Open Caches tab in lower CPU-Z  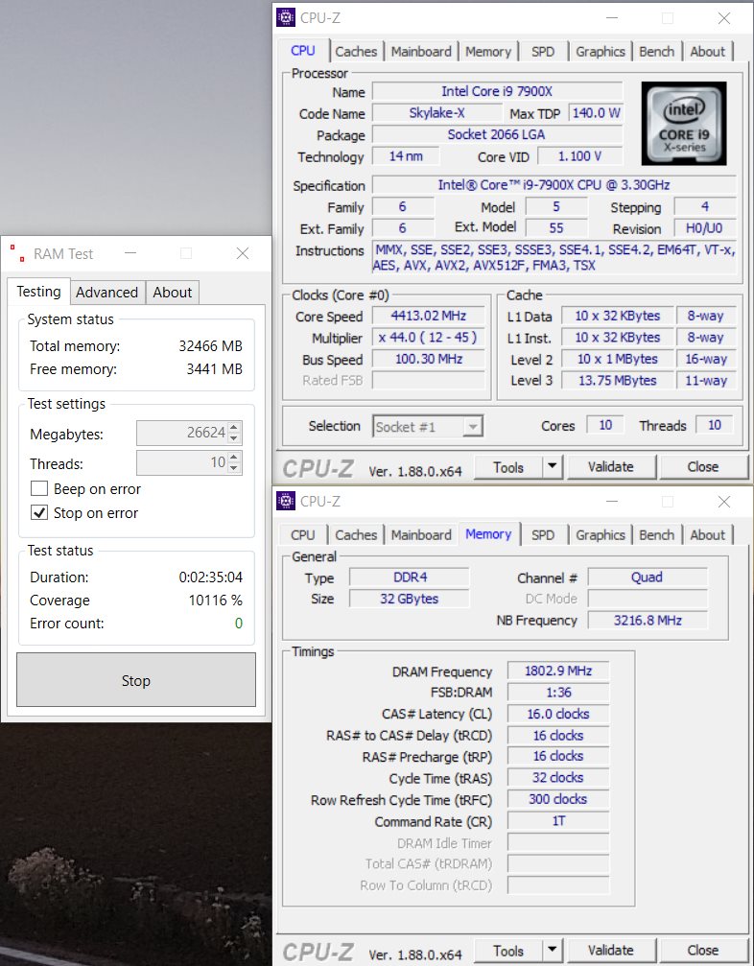tap(356, 534)
